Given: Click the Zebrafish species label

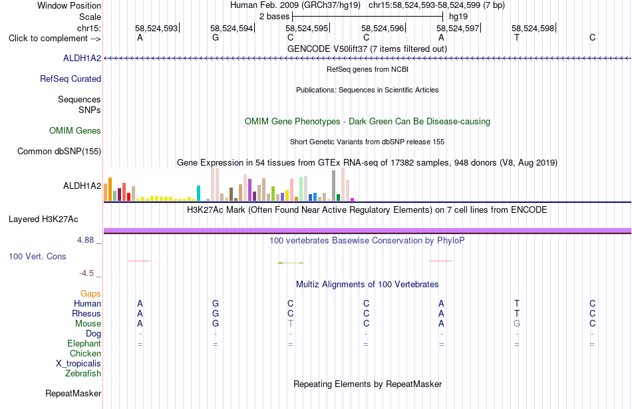Looking at the screenshot, I should pos(83,374).
